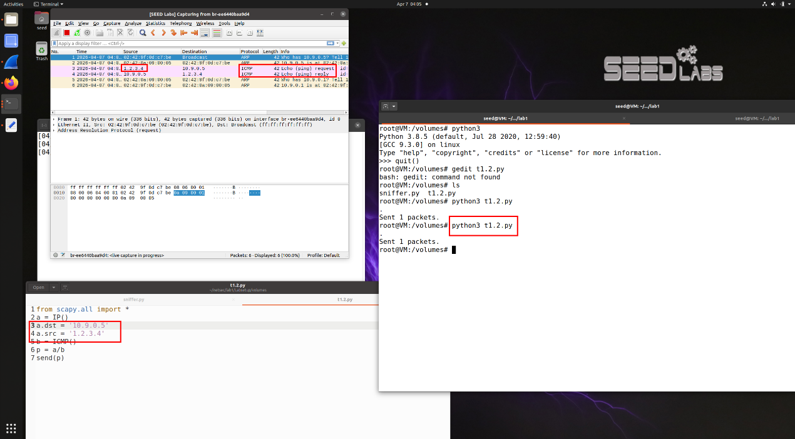The height and width of the screenshot is (439, 795).
Task: Open Firefox from the Ubuntu dock
Action: coord(11,83)
